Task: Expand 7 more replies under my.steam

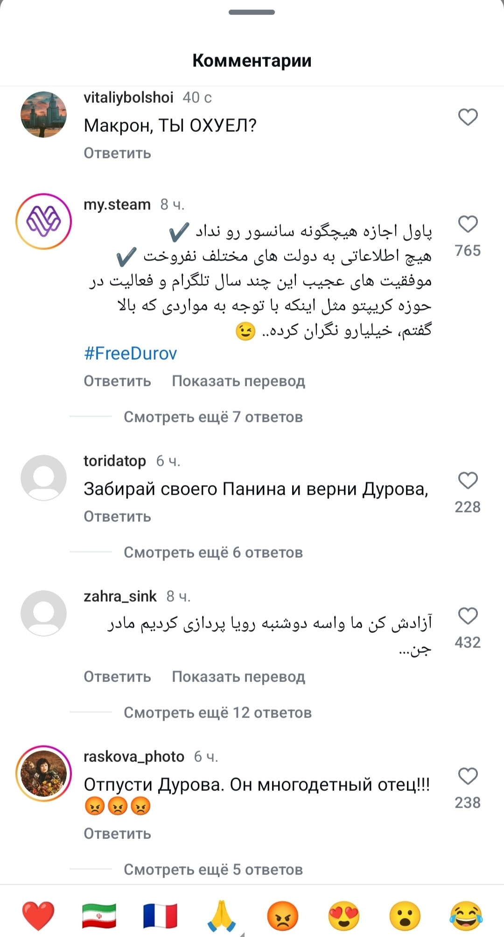Action: pyautogui.click(x=213, y=417)
